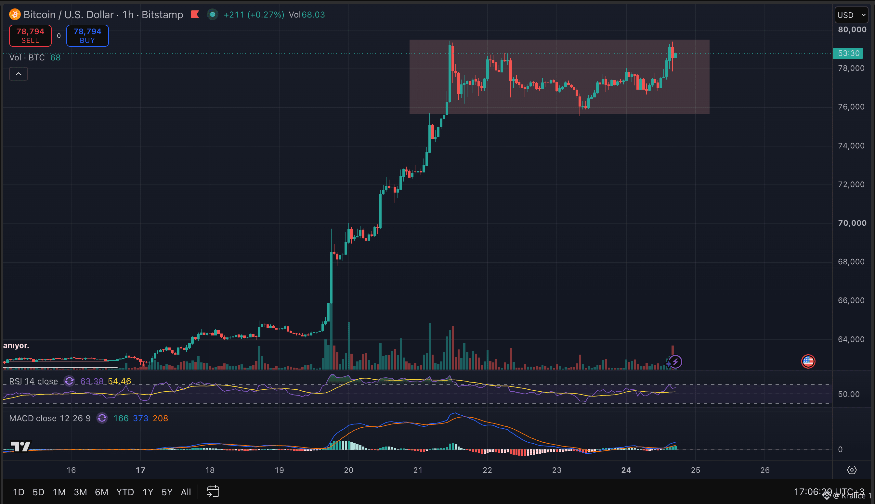Click the SELL 78,794 button
The width and height of the screenshot is (875, 504).
tap(31, 36)
